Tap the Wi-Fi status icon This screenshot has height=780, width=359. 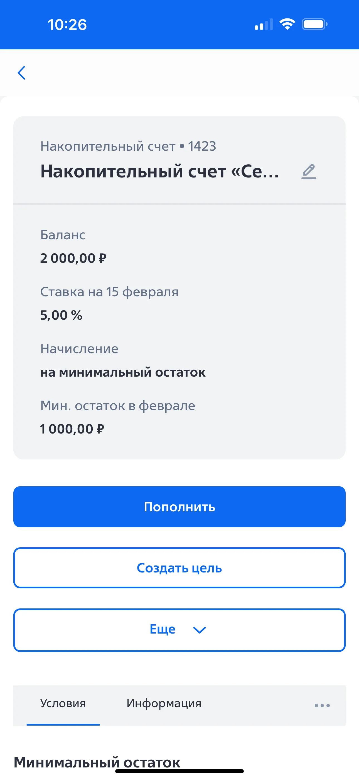(x=287, y=24)
